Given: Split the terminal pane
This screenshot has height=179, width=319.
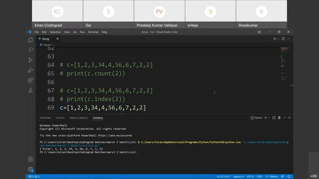Looking at the screenshot, I should click(274, 118).
